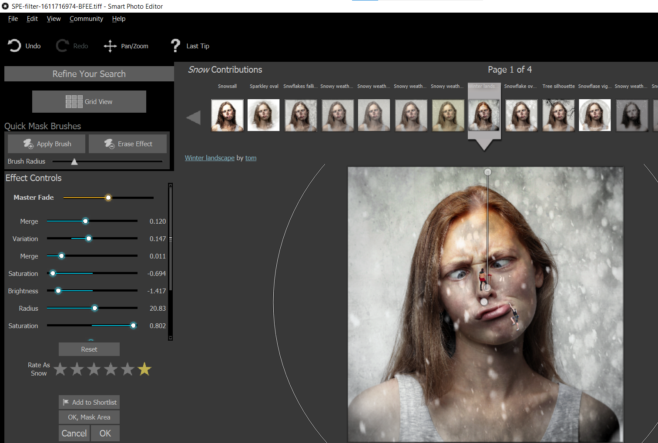Viewport: 658px width, 443px height.
Task: Click the previous-page arrow beside the thumbnails
Action: point(194,117)
